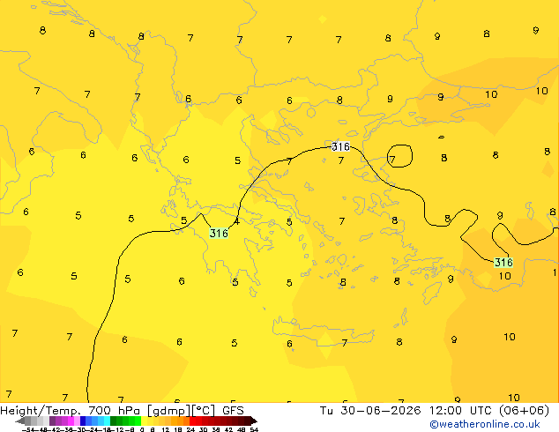559x432 pixels.
Task: Click the legend tick label '0'
Action: tap(142, 429)
